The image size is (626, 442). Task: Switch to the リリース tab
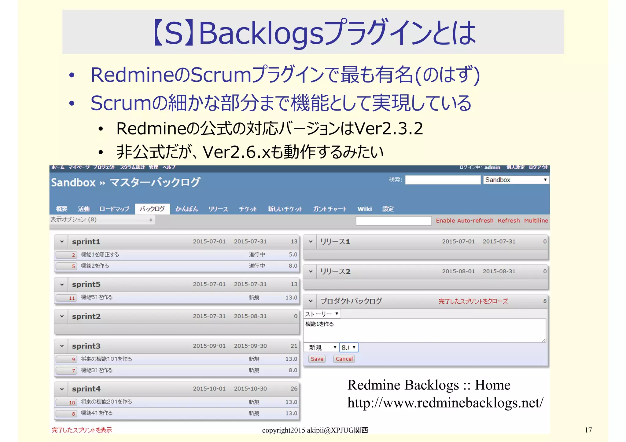[x=218, y=209]
